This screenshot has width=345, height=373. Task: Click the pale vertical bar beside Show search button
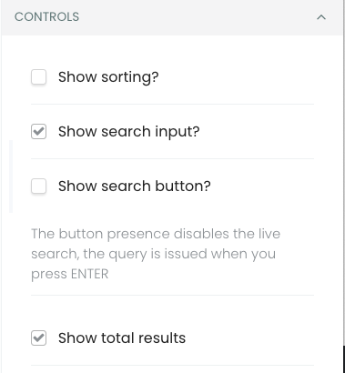coord(11,176)
